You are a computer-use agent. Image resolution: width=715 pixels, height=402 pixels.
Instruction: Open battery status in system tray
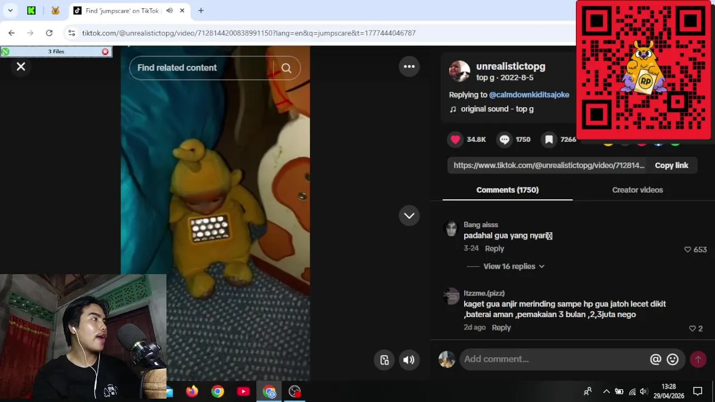pos(619,391)
